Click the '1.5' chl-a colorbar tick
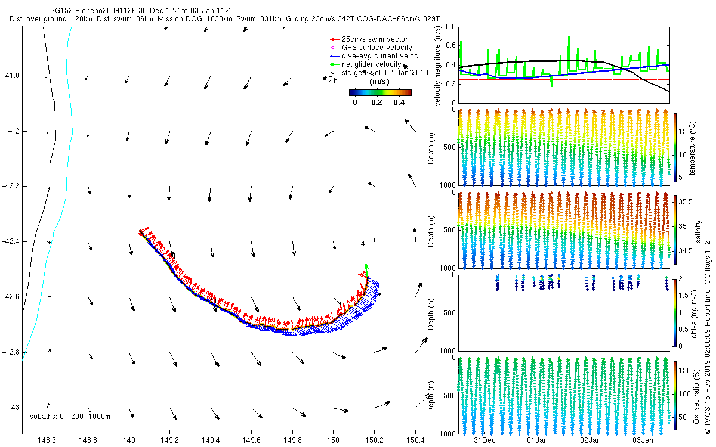The width and height of the screenshot is (716, 447). pyautogui.click(x=684, y=294)
